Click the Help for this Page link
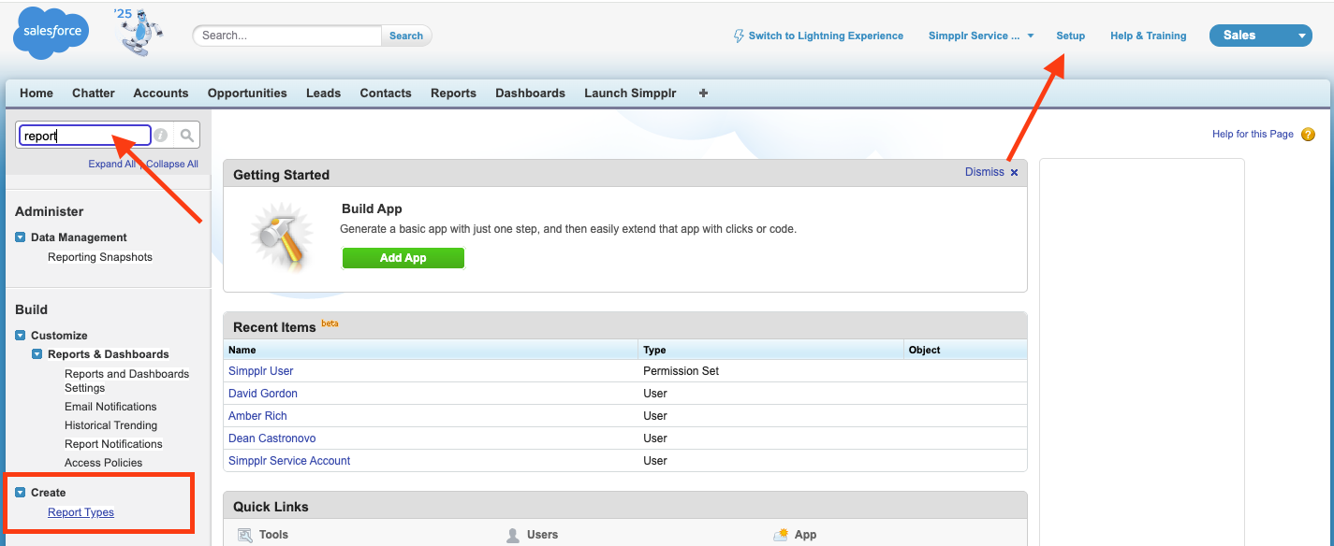Viewport: 1334px width, 546px height. (1253, 135)
